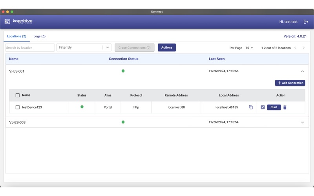314x196 pixels.
Task: Click the Actions button
Action: [166, 47]
